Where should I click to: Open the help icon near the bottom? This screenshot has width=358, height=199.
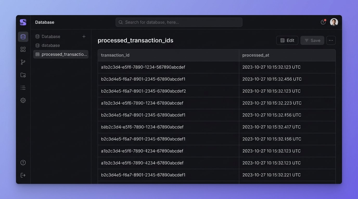pos(23,162)
